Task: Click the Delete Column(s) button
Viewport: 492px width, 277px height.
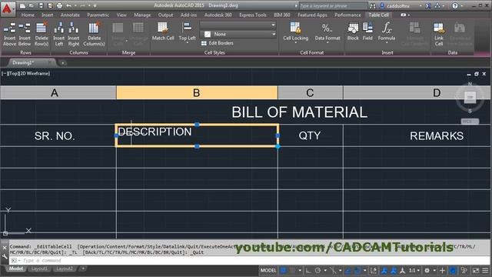Action: pyautogui.click(x=94, y=34)
